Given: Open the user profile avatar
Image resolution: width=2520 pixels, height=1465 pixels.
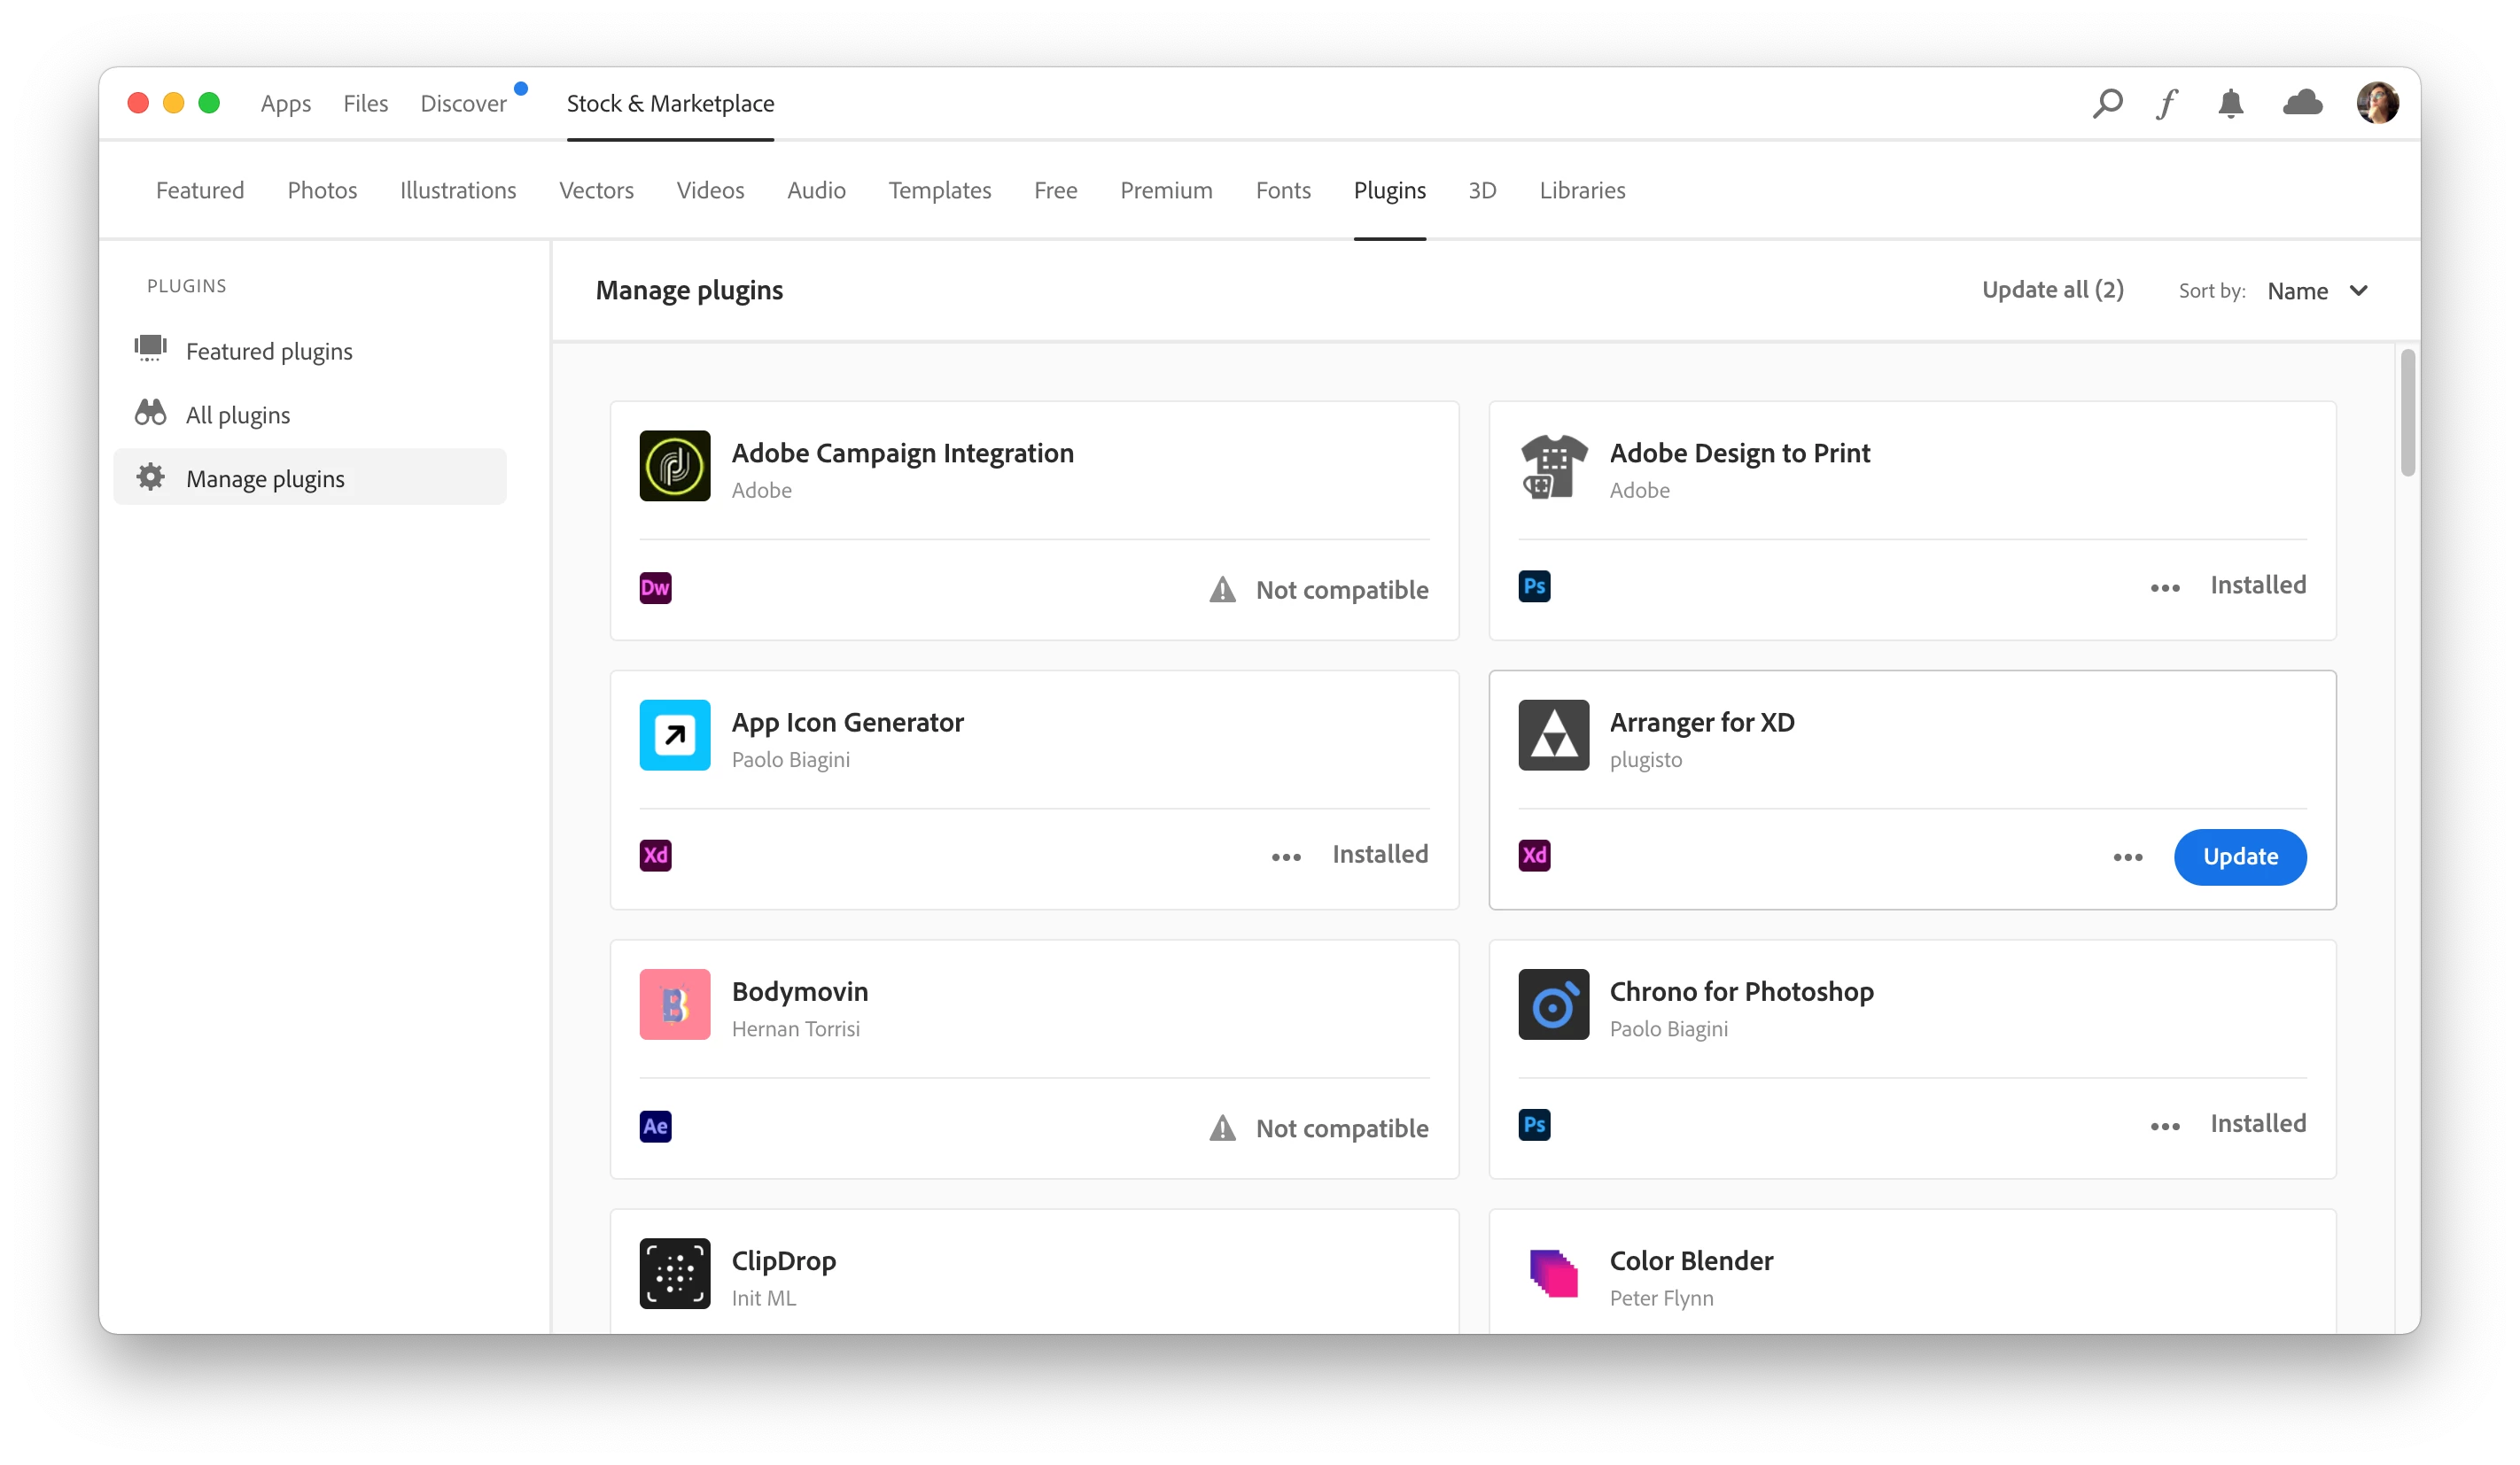Looking at the screenshot, I should (x=2377, y=103).
